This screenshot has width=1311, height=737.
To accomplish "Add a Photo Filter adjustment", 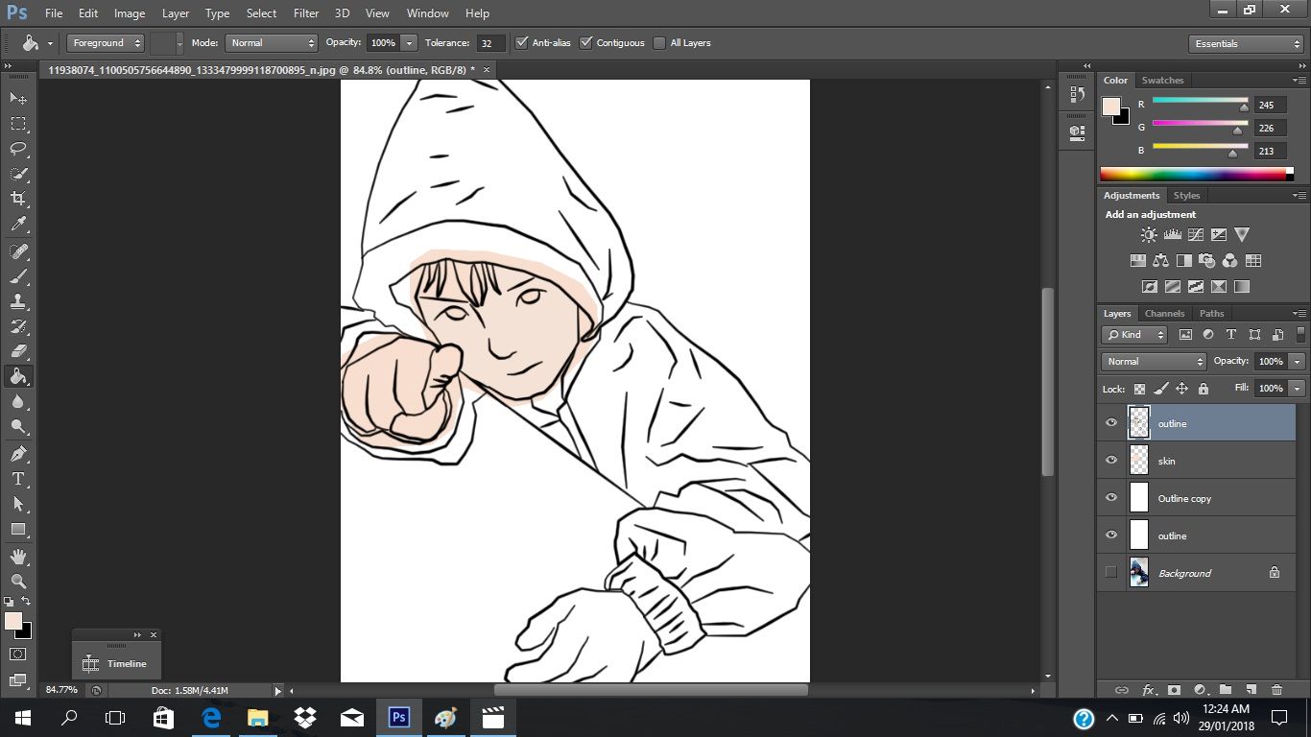I will [1207, 260].
